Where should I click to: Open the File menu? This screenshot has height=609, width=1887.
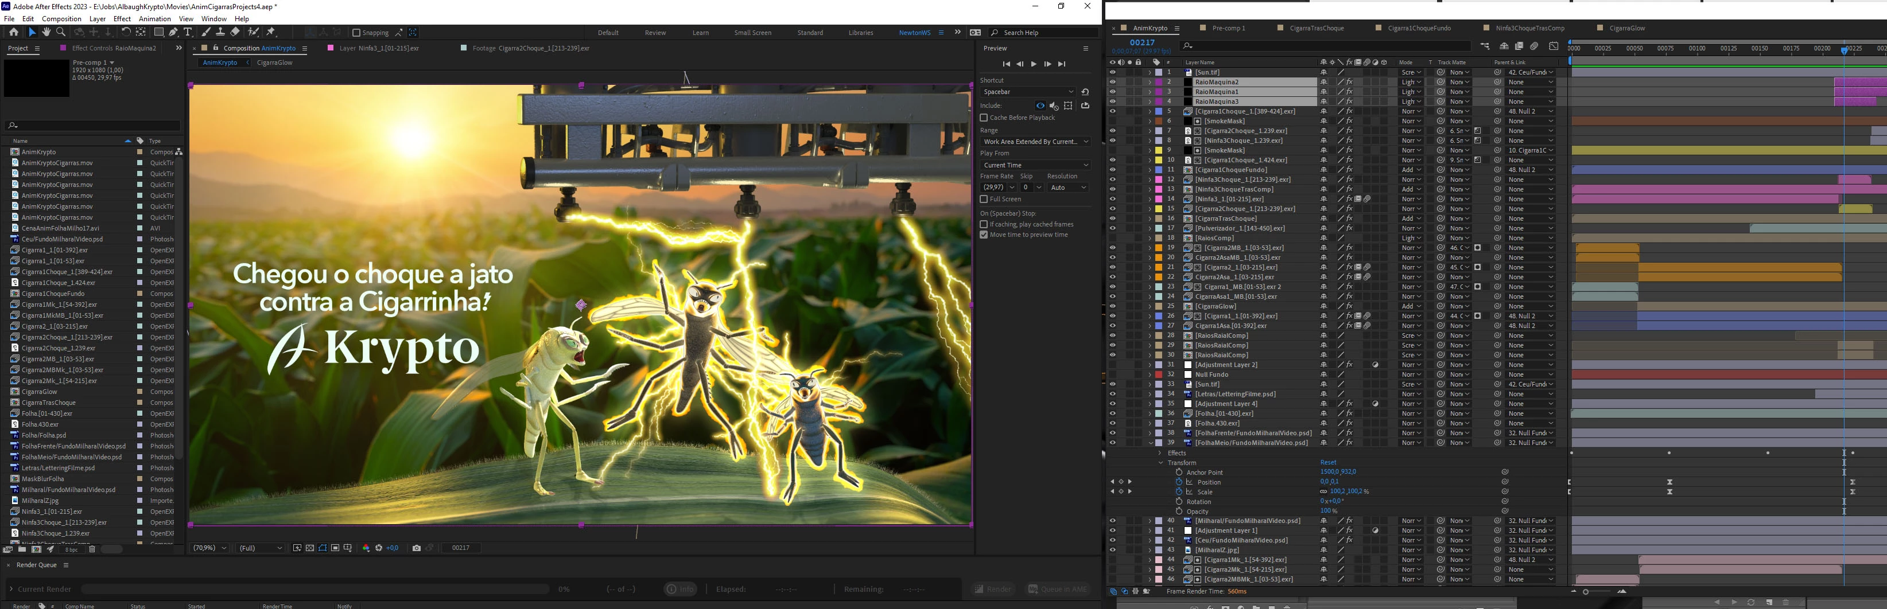(x=9, y=18)
